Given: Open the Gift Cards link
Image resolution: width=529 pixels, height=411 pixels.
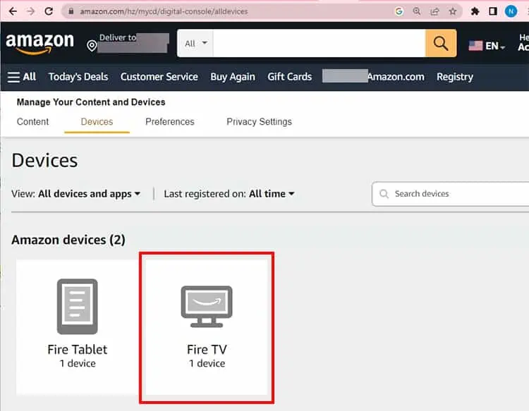Looking at the screenshot, I should click(289, 77).
